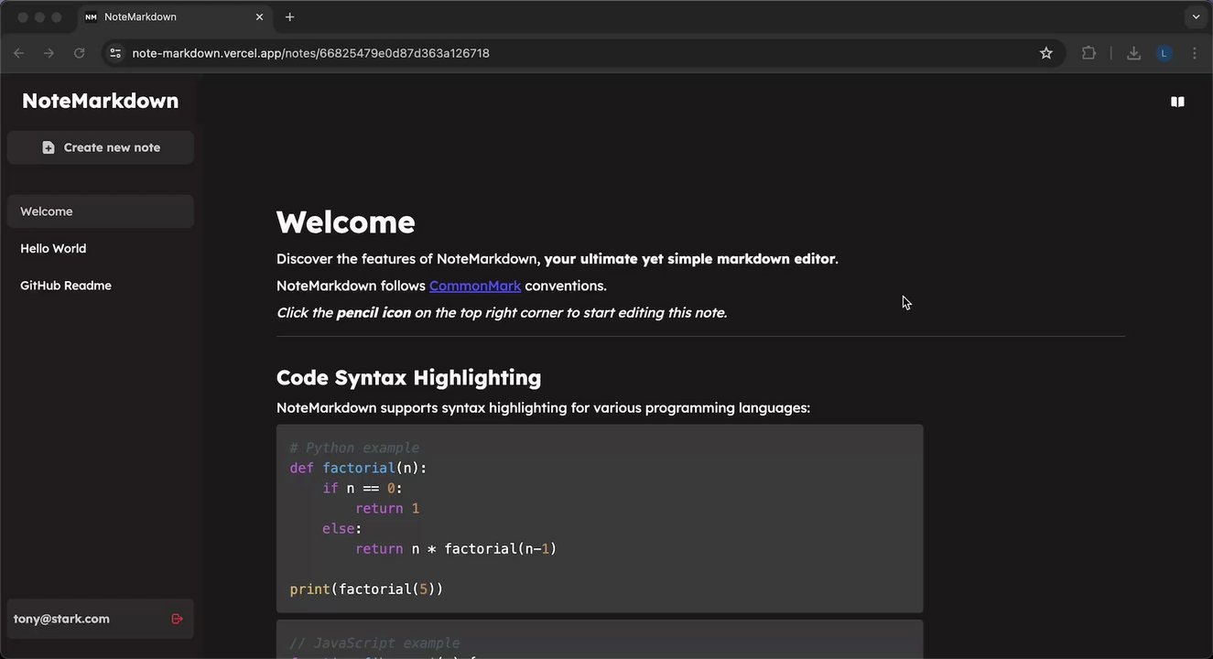Select the Hello World note

(x=53, y=248)
